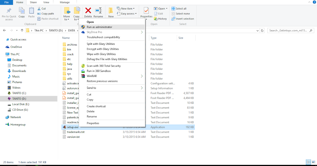This screenshot has height=166, width=317.
Task: Choose Run as administrator from the context menu
Action: point(100,27)
